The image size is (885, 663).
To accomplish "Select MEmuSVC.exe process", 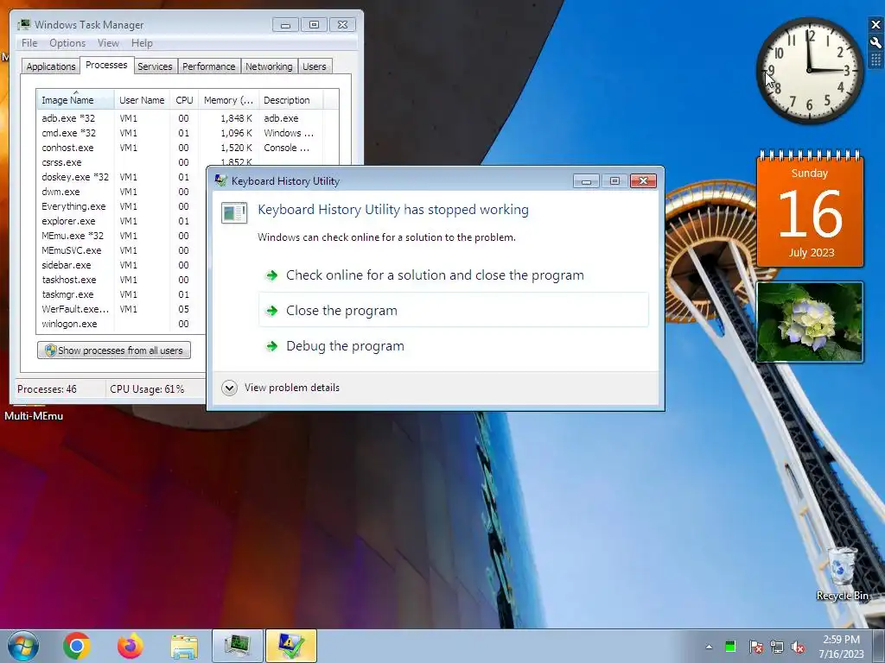I will pos(122,250).
